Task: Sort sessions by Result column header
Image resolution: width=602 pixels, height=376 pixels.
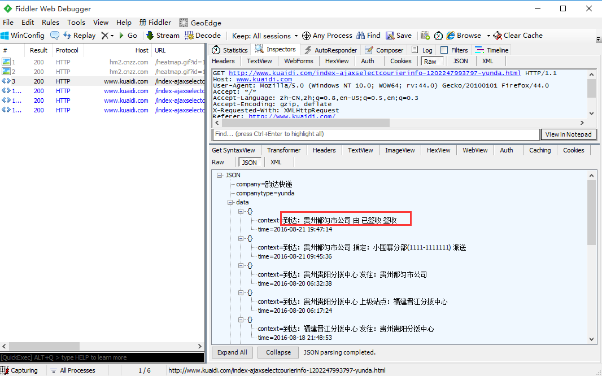Action: click(x=38, y=50)
